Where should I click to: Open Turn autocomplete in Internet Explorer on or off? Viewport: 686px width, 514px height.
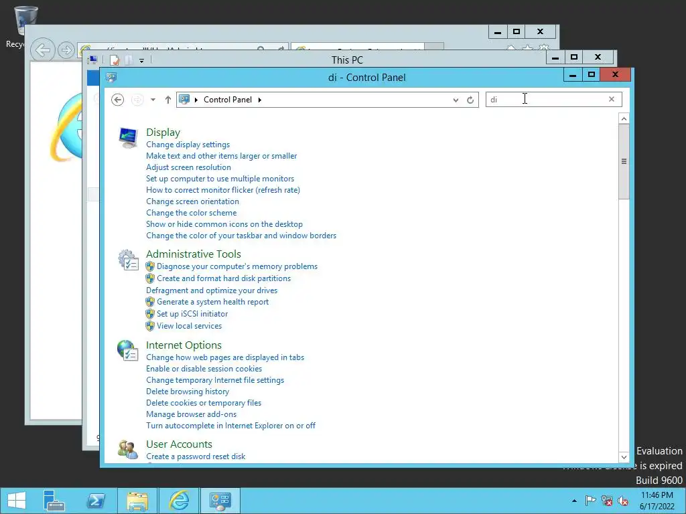pyautogui.click(x=230, y=426)
